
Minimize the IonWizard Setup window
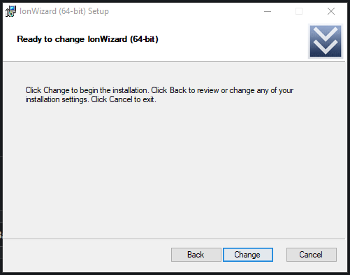click(268, 11)
